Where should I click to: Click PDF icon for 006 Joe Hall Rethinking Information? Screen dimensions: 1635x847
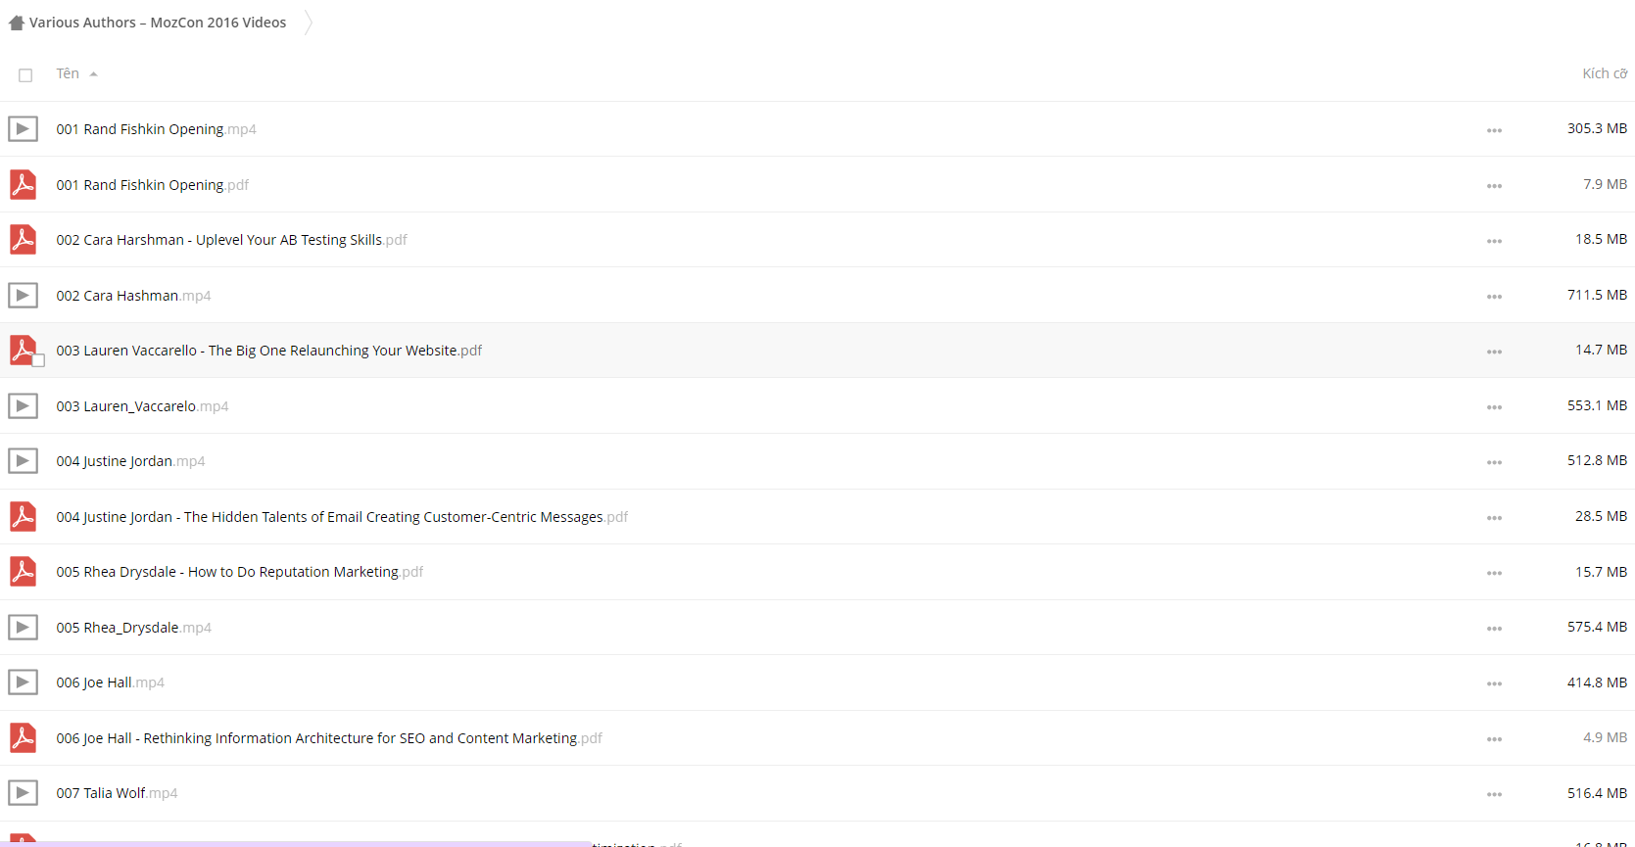coord(24,737)
